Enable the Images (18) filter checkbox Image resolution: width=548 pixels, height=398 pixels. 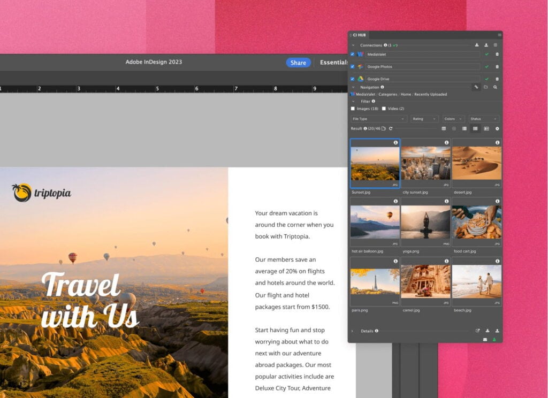point(353,109)
